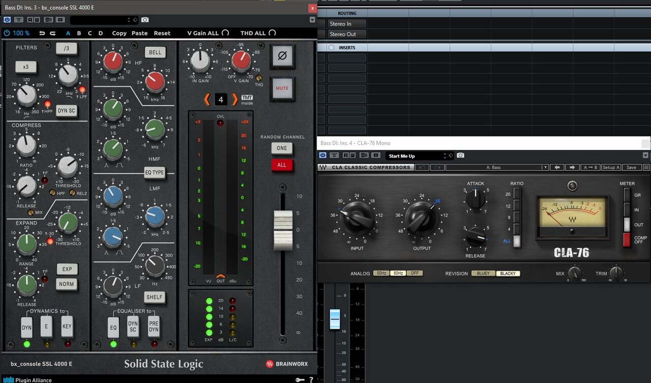Select the BLUEY revision option
The width and height of the screenshot is (651, 383).
click(483, 273)
